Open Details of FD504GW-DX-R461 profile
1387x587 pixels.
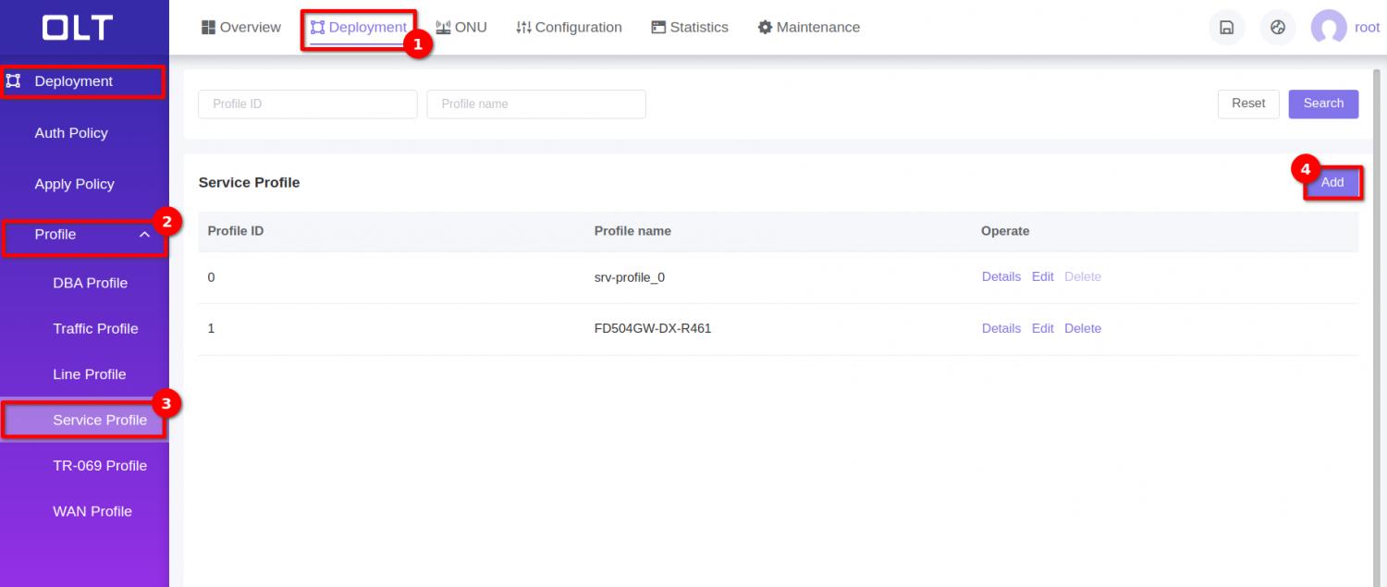pos(1001,328)
